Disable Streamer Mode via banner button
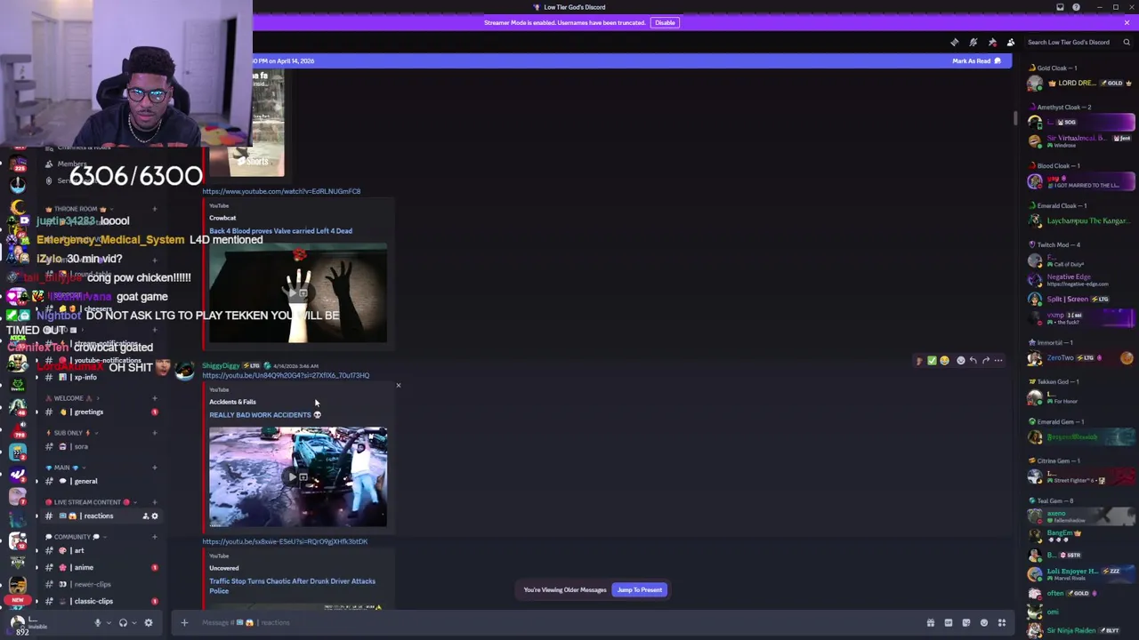 click(x=665, y=22)
